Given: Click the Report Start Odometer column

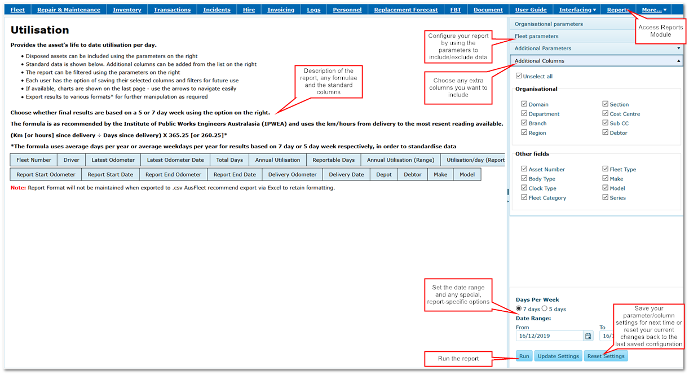Looking at the screenshot, I should 46,175.
